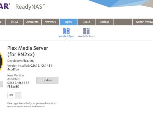
Task: Click the Update button for Plex
Action: (x=47, y=80)
